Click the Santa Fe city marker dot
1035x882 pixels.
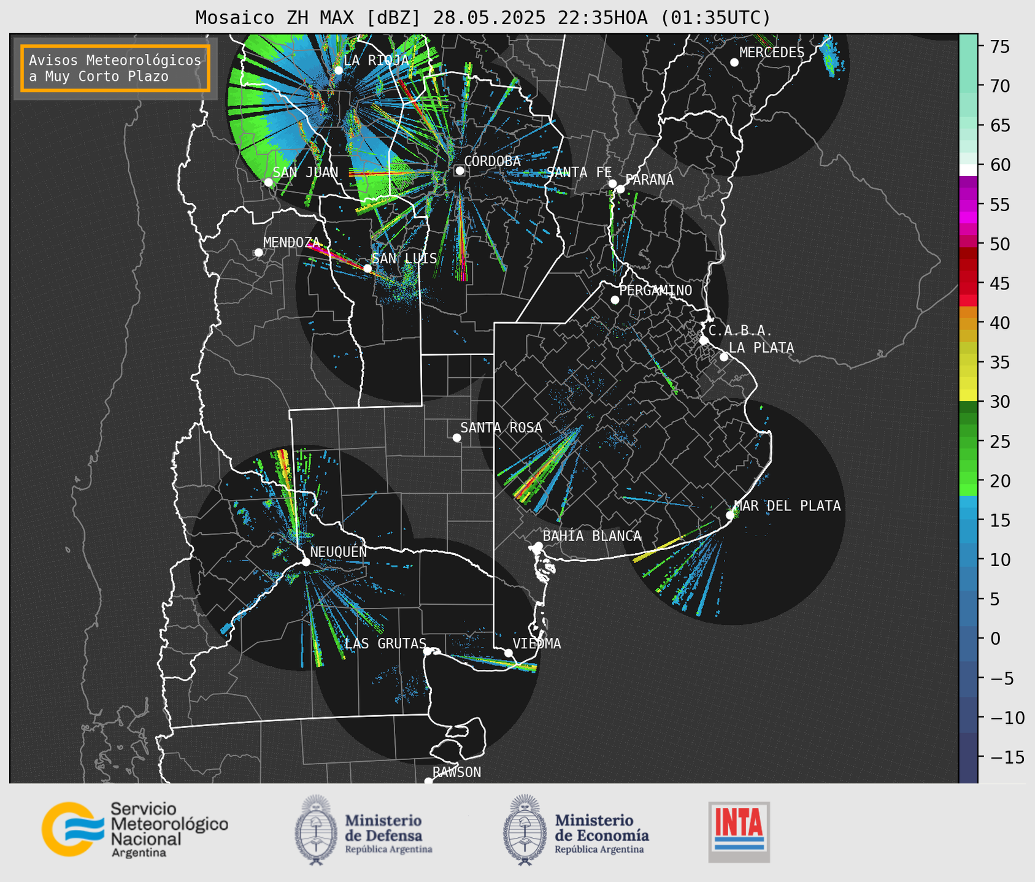(612, 183)
